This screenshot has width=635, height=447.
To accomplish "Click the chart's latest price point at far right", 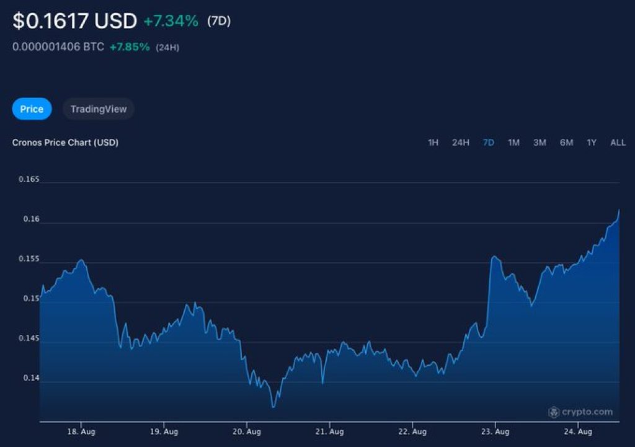I will pyautogui.click(x=619, y=210).
